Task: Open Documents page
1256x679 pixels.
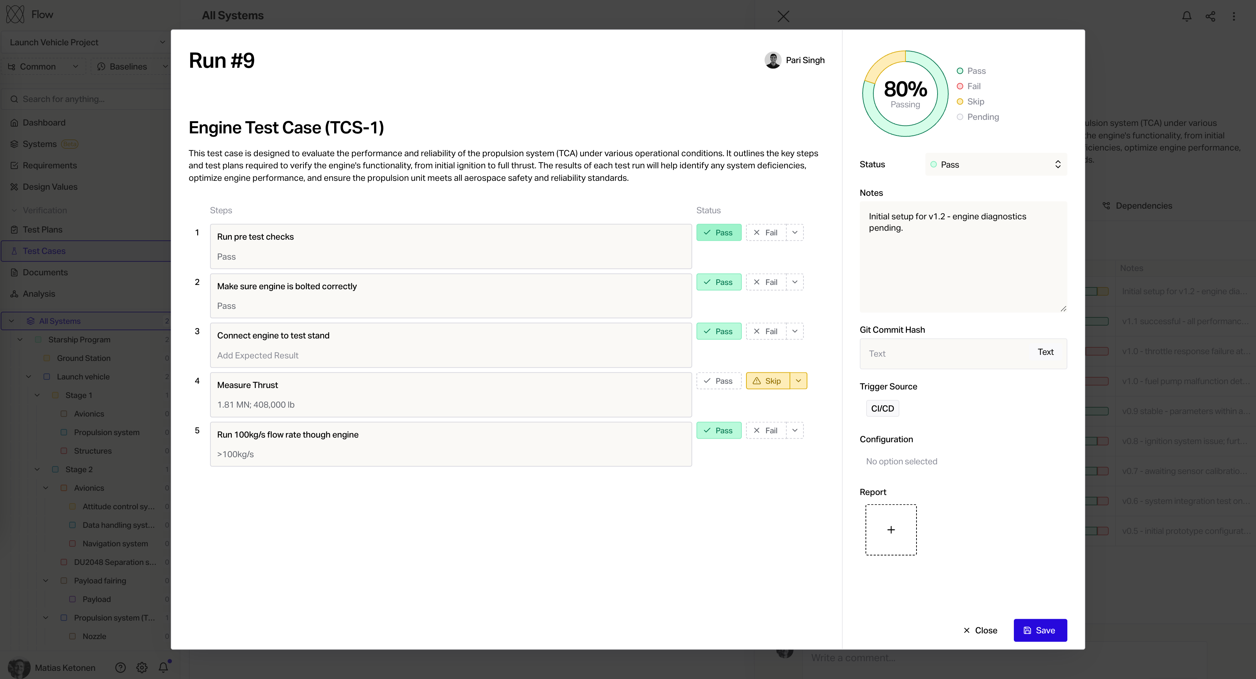Action: tap(45, 272)
